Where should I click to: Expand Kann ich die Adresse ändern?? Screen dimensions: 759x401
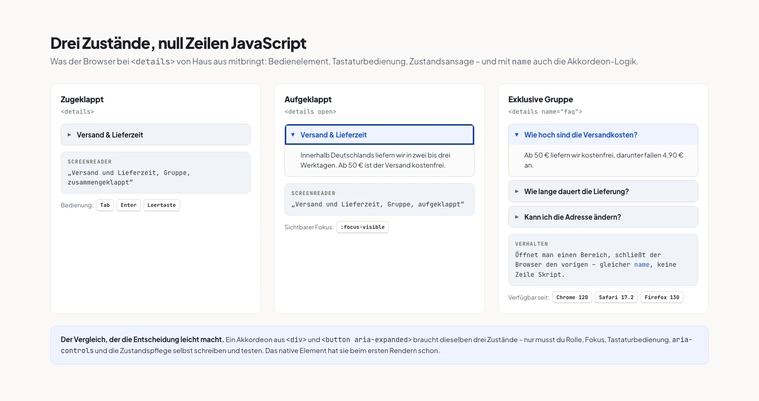(603, 217)
